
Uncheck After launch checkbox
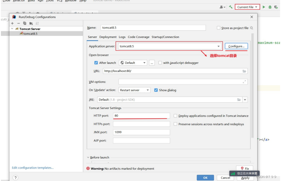pyautogui.click(x=96, y=63)
